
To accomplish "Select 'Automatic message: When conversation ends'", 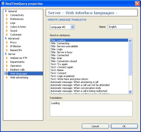I will (x=89, y=88).
